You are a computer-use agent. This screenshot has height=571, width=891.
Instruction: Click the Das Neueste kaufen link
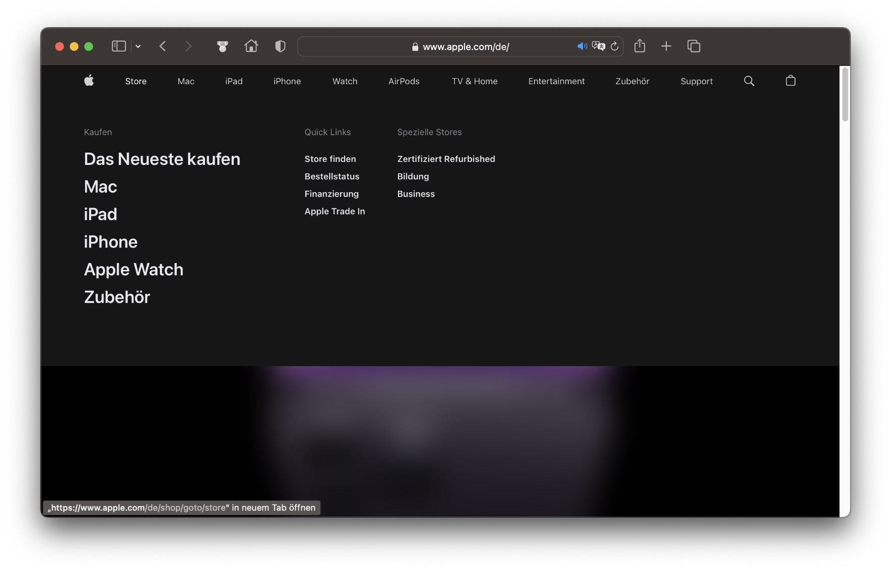[x=162, y=159]
